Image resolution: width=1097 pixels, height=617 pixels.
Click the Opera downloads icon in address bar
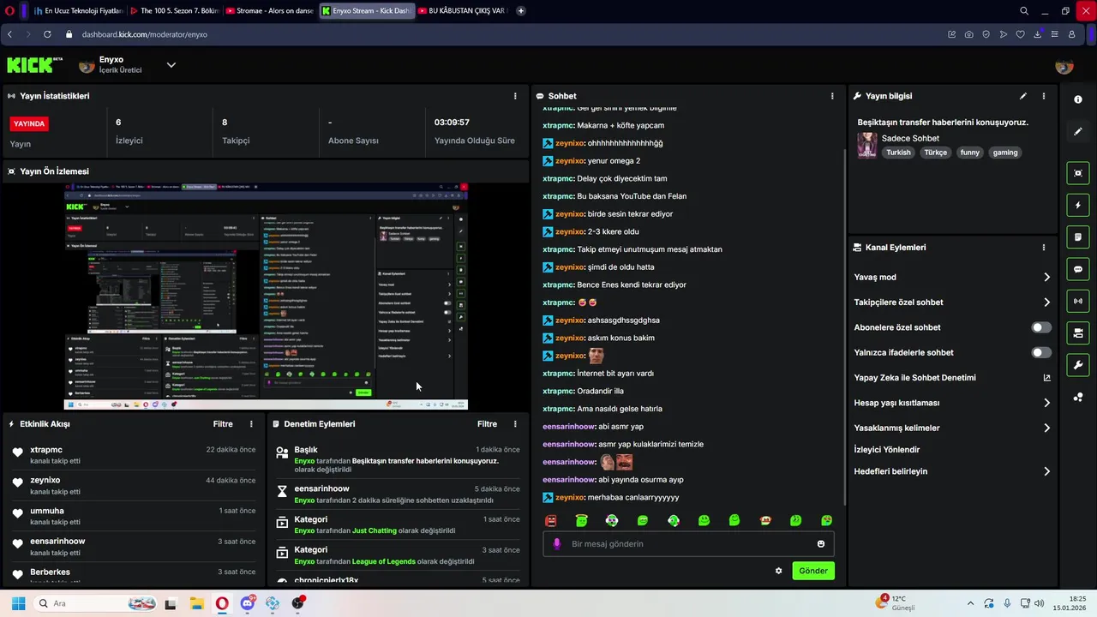tap(1037, 34)
